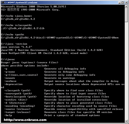Click the '-extdirs <dirs>' option
The width and height of the screenshot is (129, 124).
coord(16,100)
